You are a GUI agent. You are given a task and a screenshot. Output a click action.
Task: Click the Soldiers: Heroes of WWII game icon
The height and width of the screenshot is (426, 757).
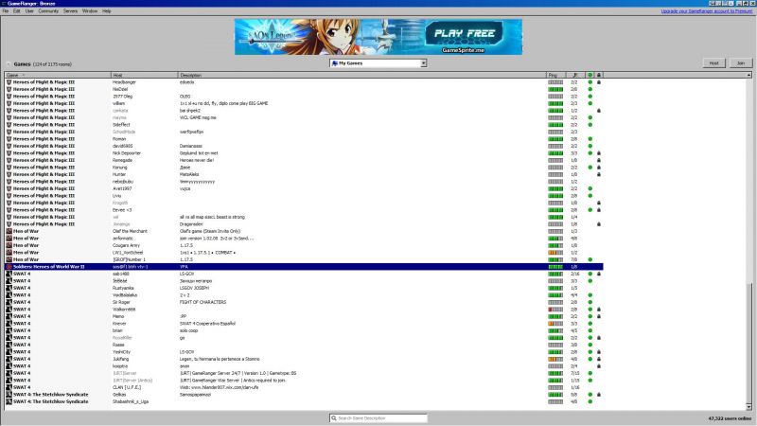coord(9,267)
